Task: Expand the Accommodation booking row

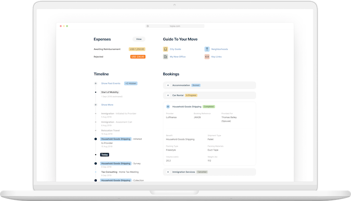Action: 168,85
